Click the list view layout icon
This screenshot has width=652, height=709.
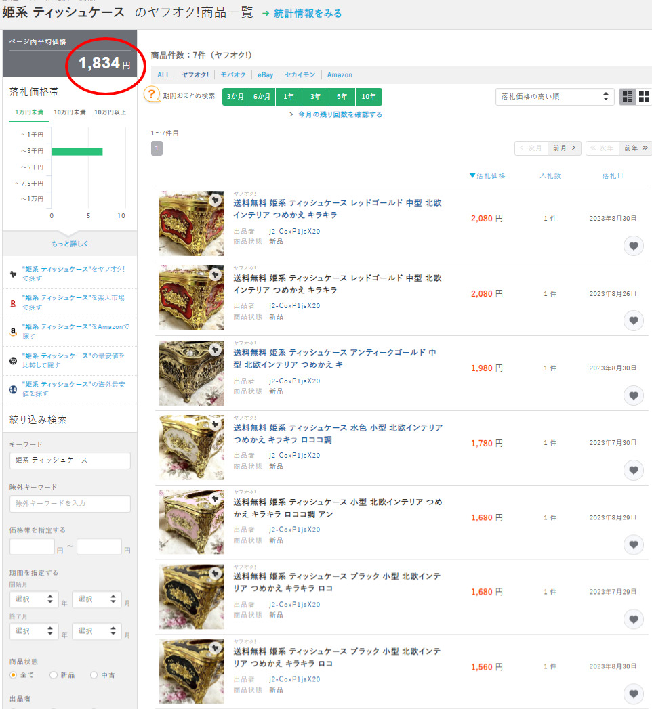tap(628, 97)
